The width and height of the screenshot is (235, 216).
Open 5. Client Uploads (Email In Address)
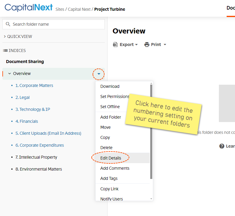point(48,133)
